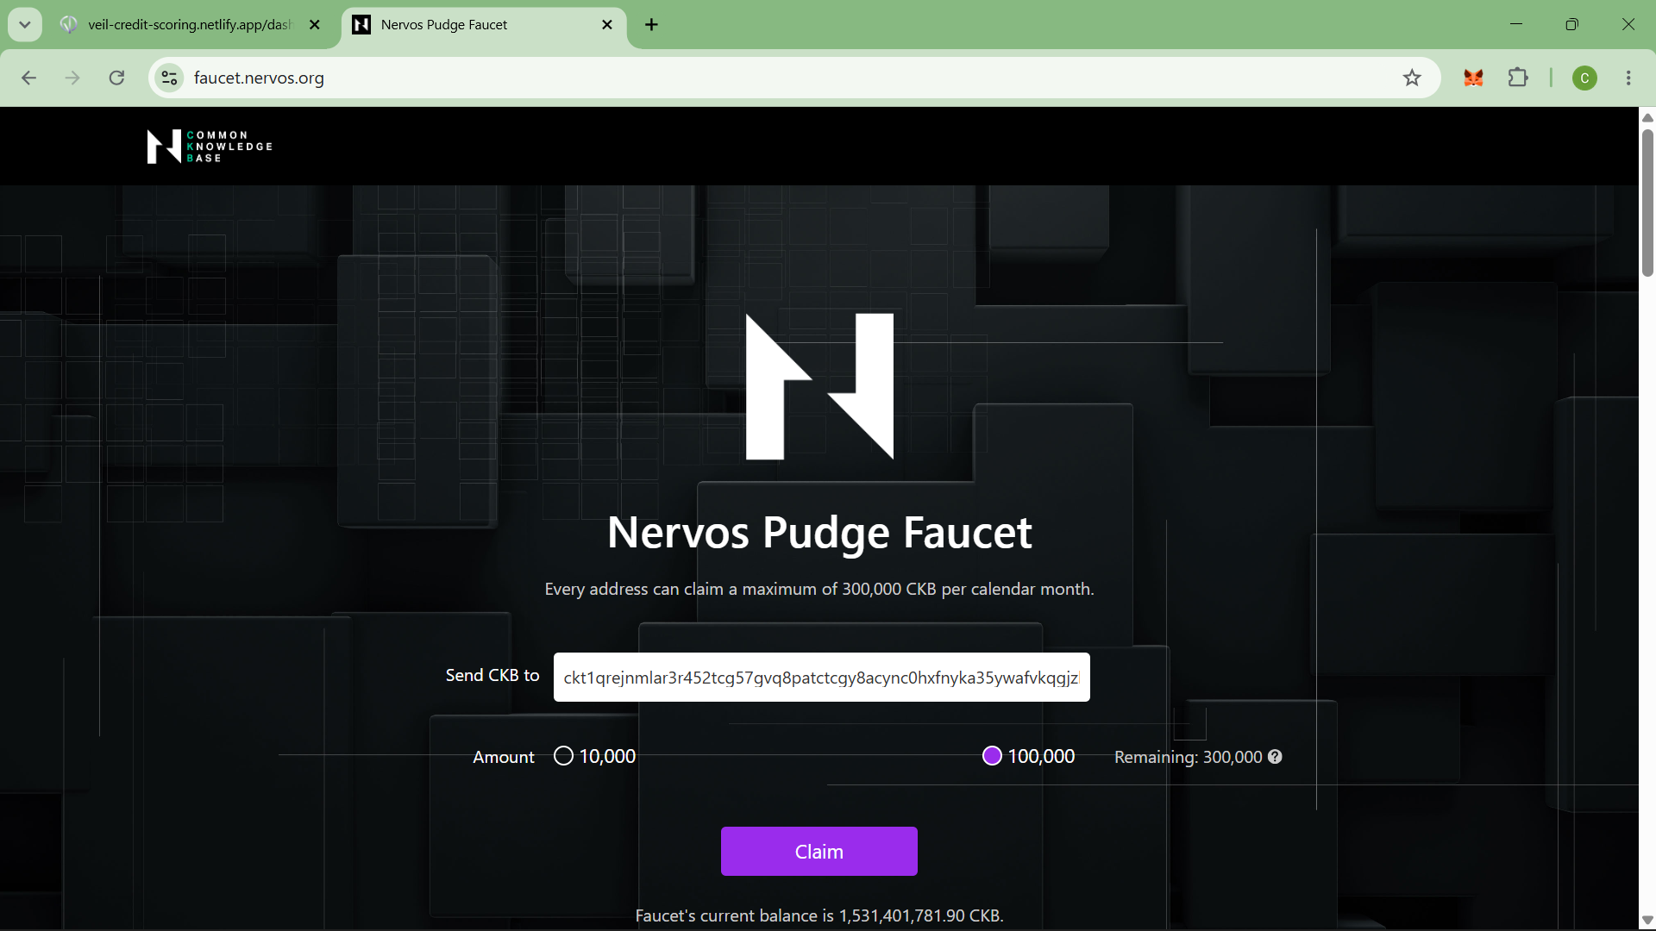This screenshot has height=931, width=1656.
Task: Close the veil-credit-scoring tab
Action: (315, 25)
